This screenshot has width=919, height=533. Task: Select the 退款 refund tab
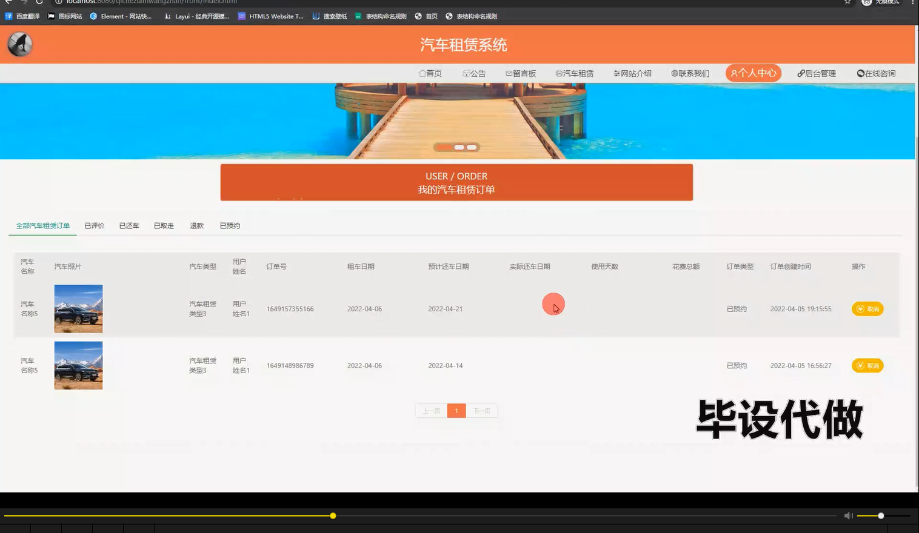[x=196, y=225]
